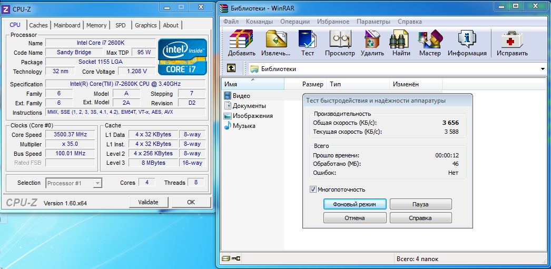Click the Справка button in benchmark dialog
This screenshot has width=551, height=269.
pyautogui.click(x=421, y=218)
